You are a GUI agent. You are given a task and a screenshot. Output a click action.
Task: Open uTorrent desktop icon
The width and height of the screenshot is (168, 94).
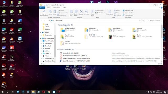point(12,12)
